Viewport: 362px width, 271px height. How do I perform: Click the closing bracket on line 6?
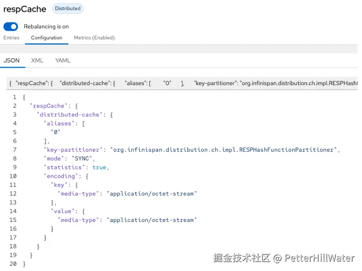[47, 141]
